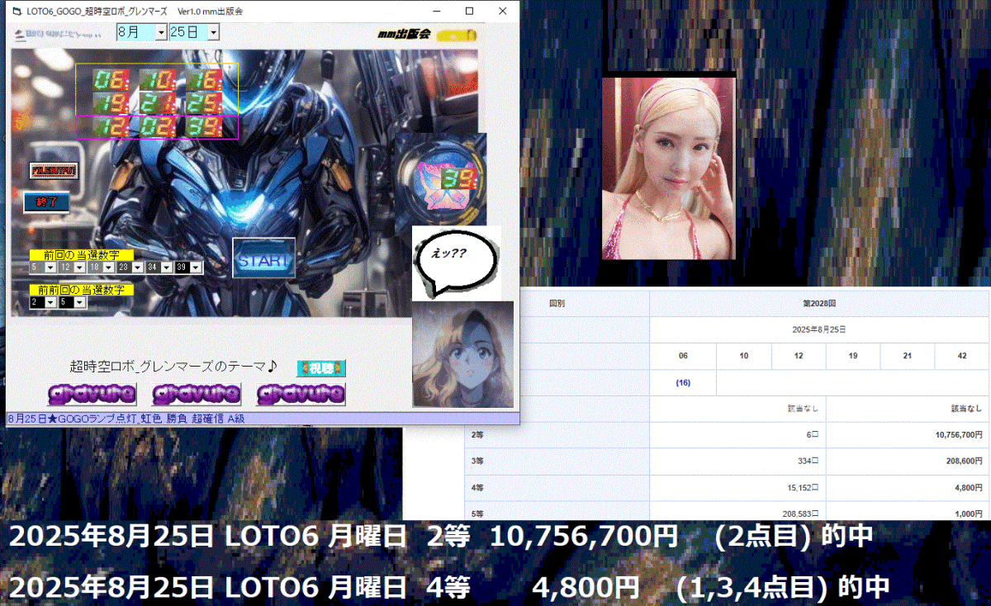Click the anime girl portrait thumbnail
Screen dimensions: 991x606
(x=462, y=354)
